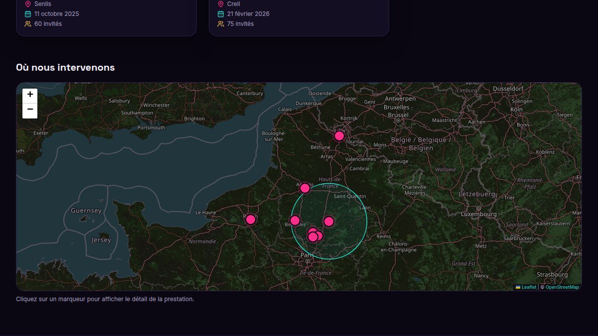Image resolution: width=598 pixels, height=336 pixels.
Task: Click the 'Paris' label on the map
Action: click(x=307, y=255)
